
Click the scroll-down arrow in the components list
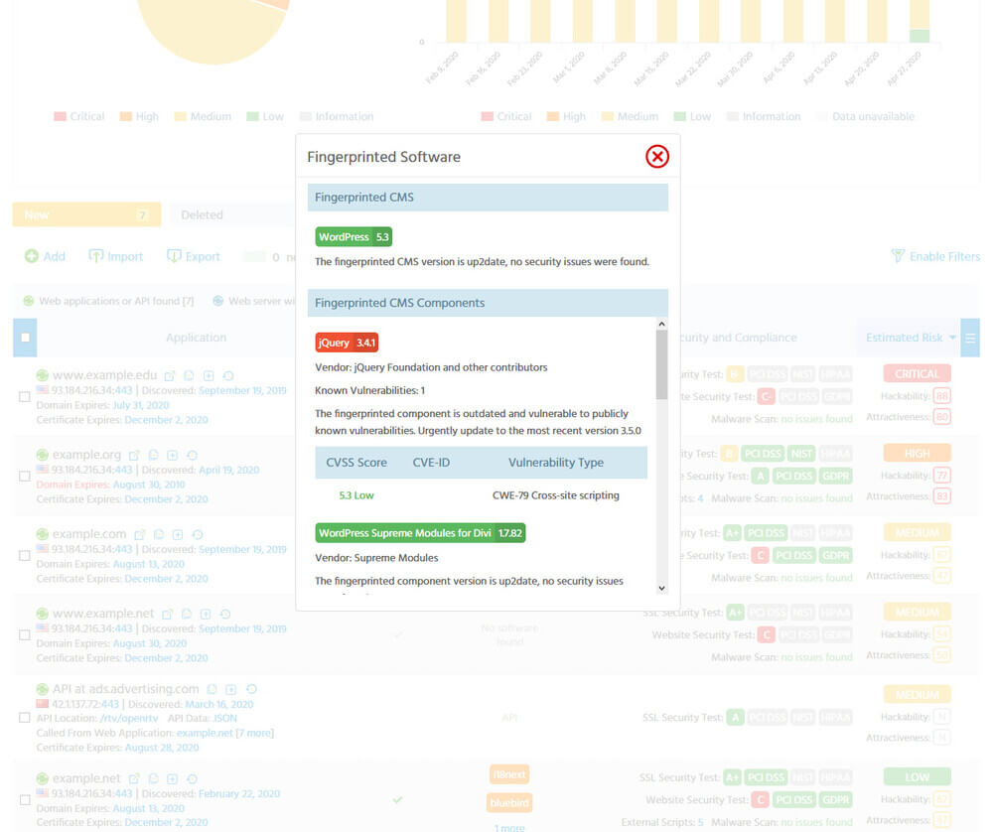click(661, 588)
